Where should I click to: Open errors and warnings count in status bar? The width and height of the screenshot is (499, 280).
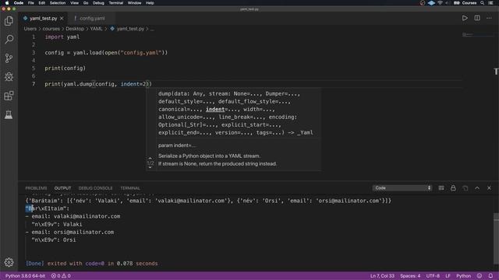click(x=61, y=276)
